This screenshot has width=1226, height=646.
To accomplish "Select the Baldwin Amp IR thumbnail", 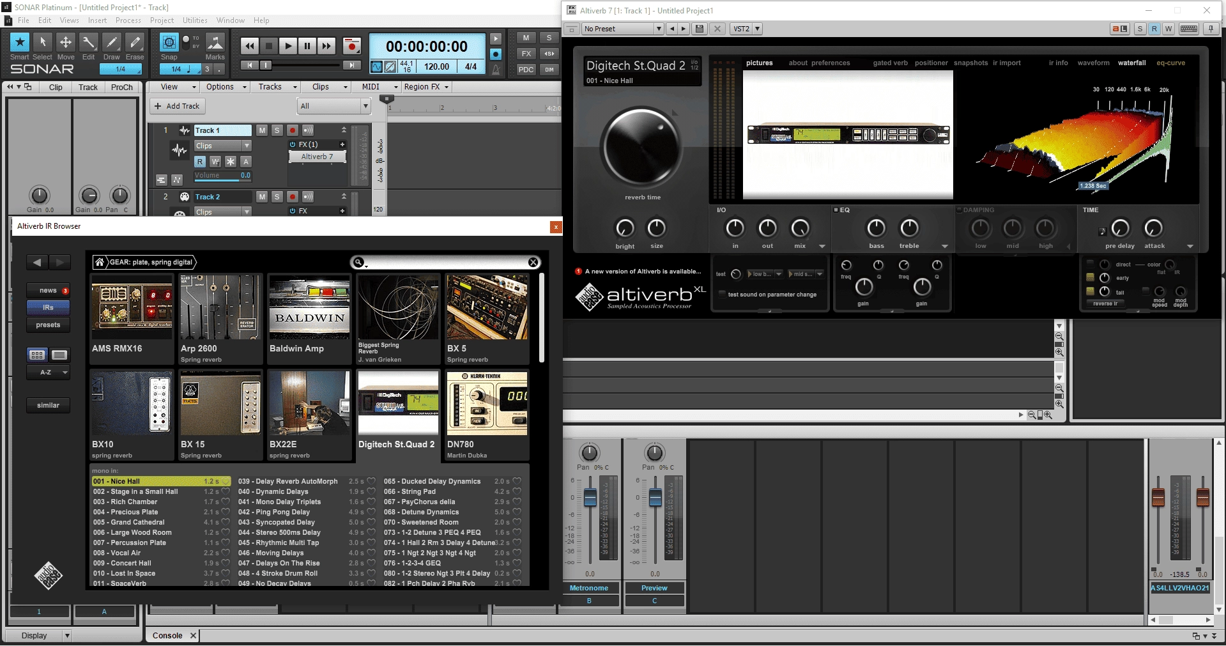I will [309, 307].
